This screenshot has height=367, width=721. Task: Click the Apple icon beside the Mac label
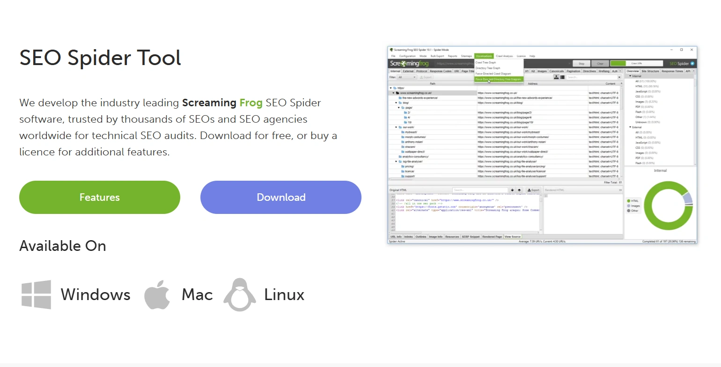pyautogui.click(x=157, y=294)
